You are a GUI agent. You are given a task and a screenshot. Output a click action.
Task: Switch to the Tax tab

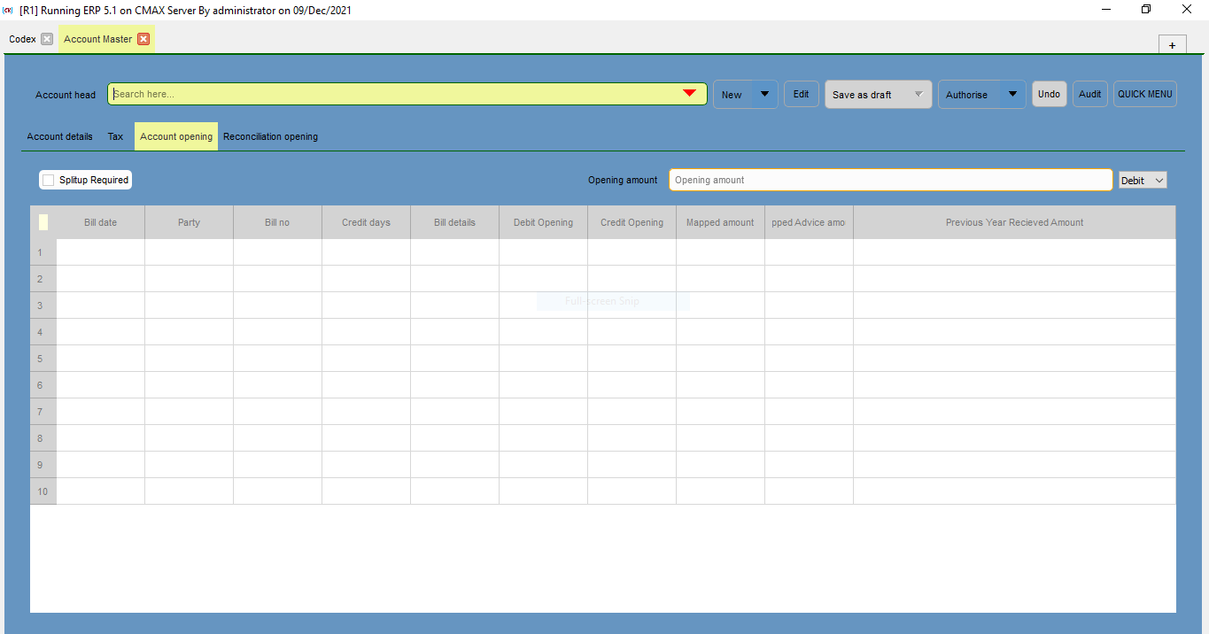pos(115,136)
